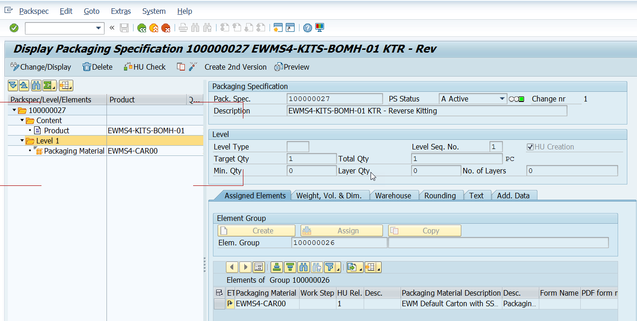Click the wand icon before Create 2nd Version
This screenshot has height=321, width=637.
coord(193,67)
